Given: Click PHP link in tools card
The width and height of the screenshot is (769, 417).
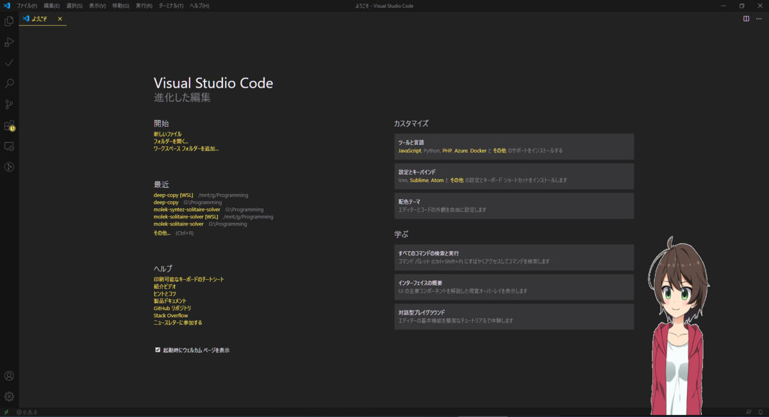Looking at the screenshot, I should (x=447, y=151).
